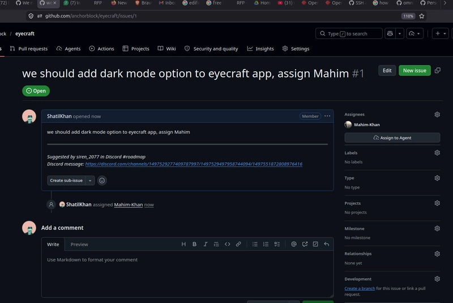This screenshot has width=453, height=303.
Task: Open the Discord message link
Action: [194, 164]
